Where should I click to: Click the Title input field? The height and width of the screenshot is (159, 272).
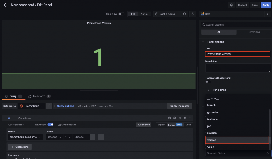pyautogui.click(x=237, y=54)
